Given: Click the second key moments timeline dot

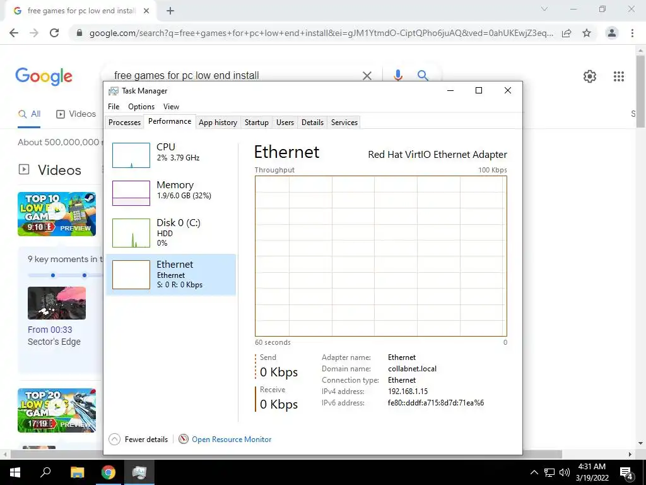Looking at the screenshot, I should click(85, 275).
